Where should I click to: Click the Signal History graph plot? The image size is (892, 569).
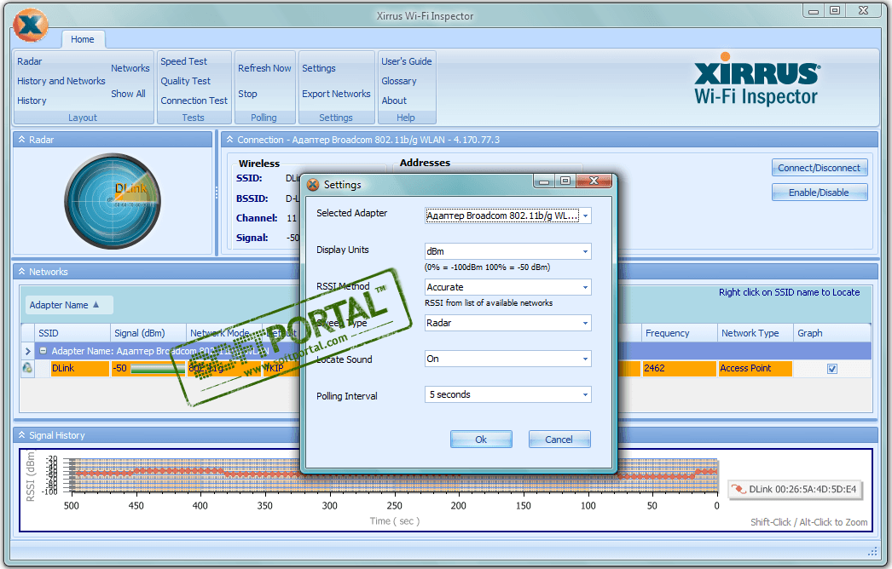(394, 474)
